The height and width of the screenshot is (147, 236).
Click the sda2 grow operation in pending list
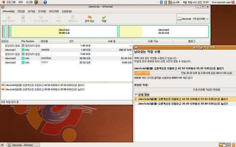45,90
